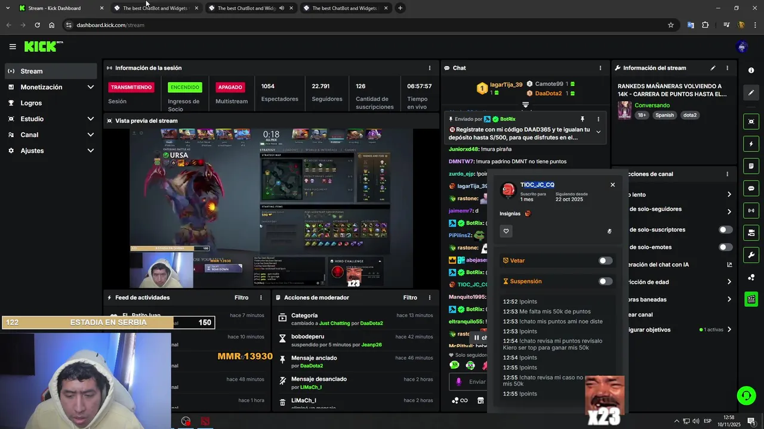Click the muted microphone icon in user card
The height and width of the screenshot is (429, 764).
tap(609, 231)
